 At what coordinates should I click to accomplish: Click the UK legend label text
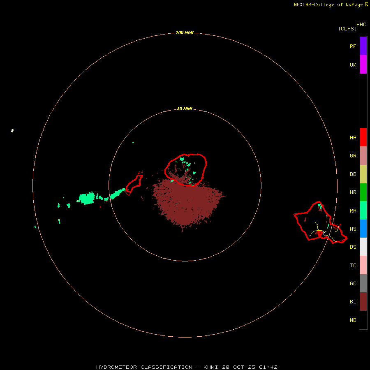click(353, 65)
